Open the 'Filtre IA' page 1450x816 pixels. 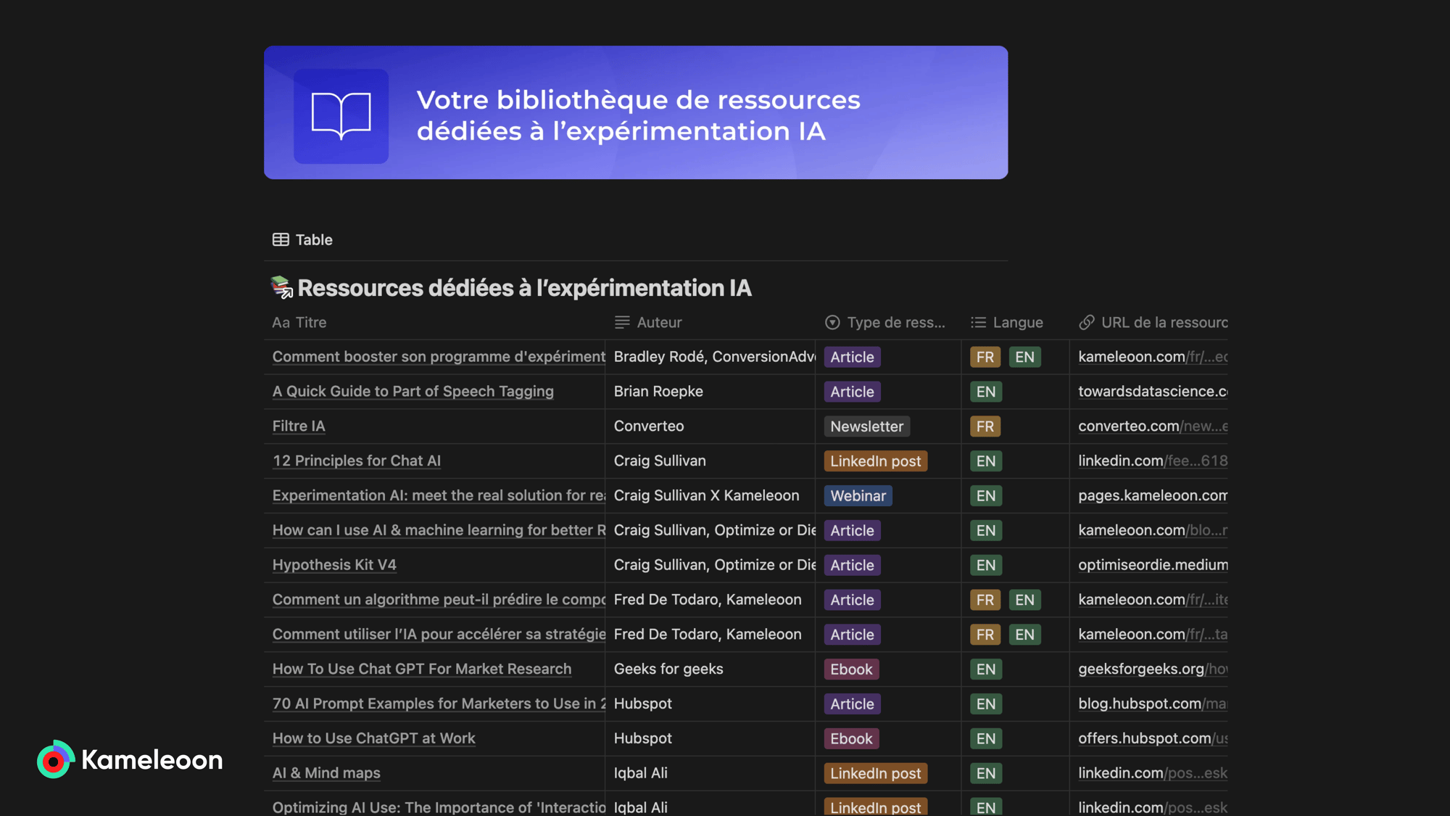(x=299, y=426)
